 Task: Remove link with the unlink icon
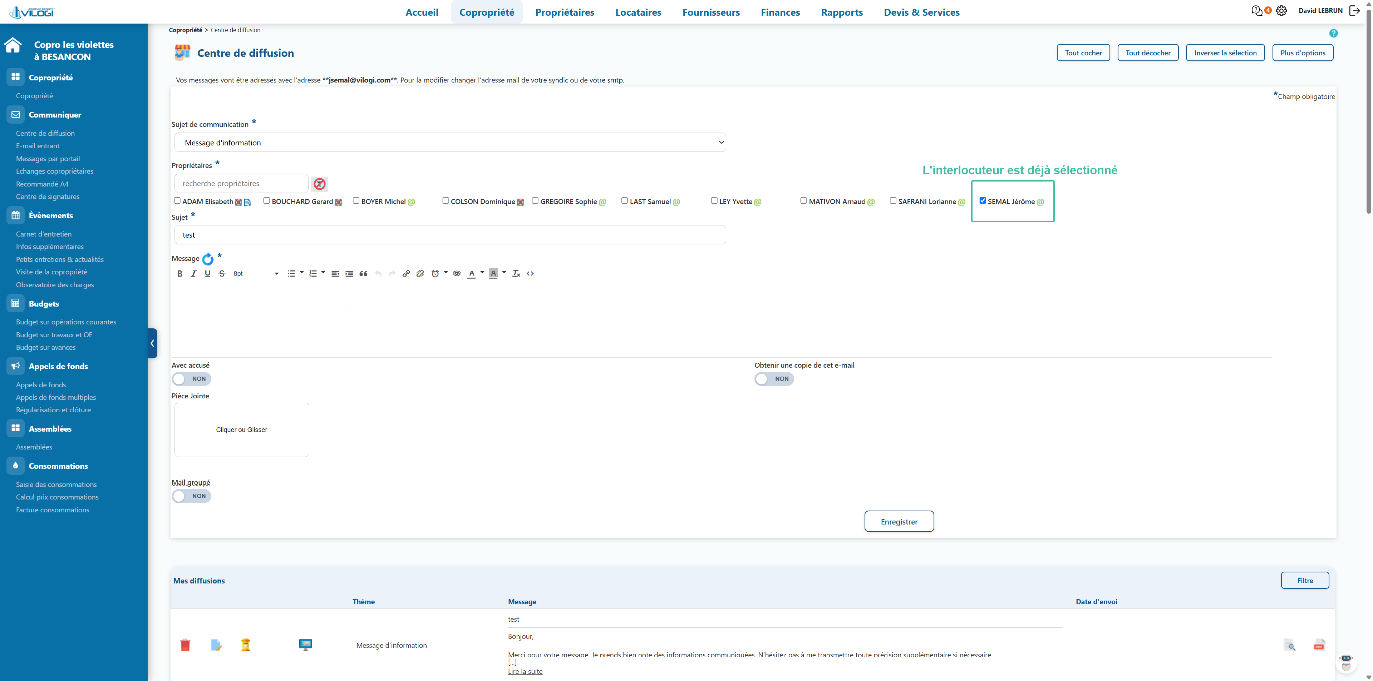point(420,274)
